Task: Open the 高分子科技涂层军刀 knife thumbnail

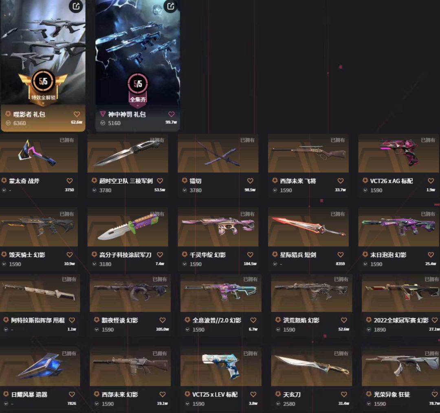Action: pos(128,227)
